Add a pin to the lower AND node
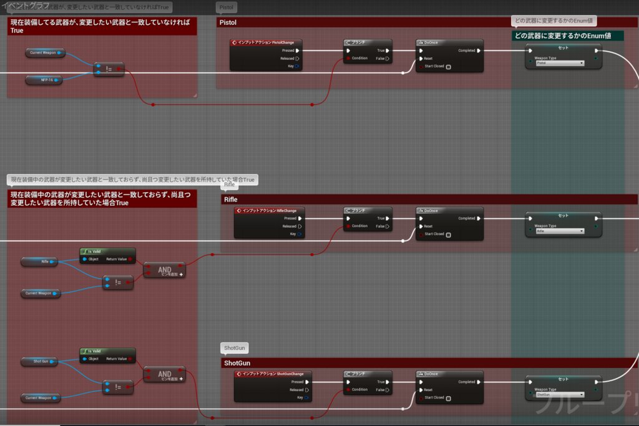This screenshot has height=426, width=639. 181,379
